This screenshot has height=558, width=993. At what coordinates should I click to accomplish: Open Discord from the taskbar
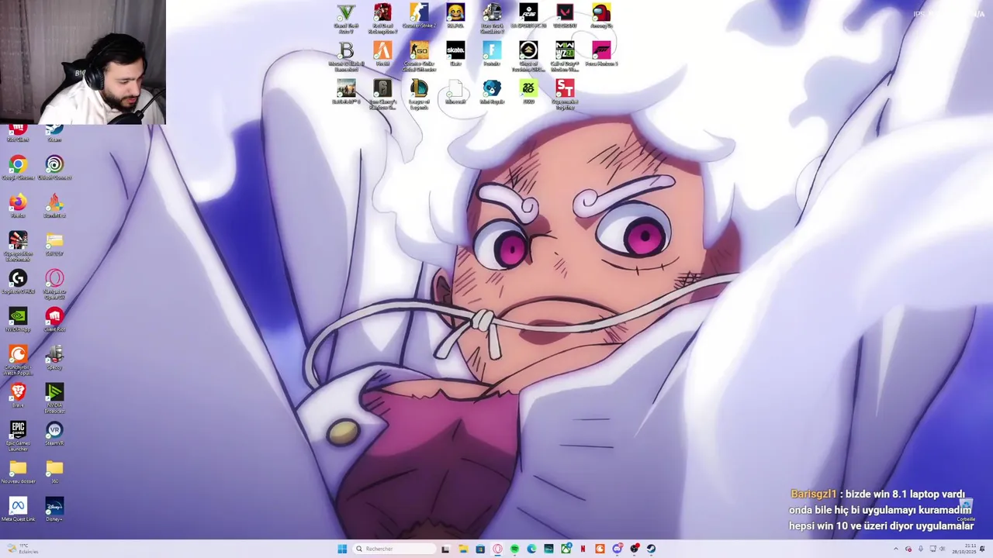click(x=617, y=549)
